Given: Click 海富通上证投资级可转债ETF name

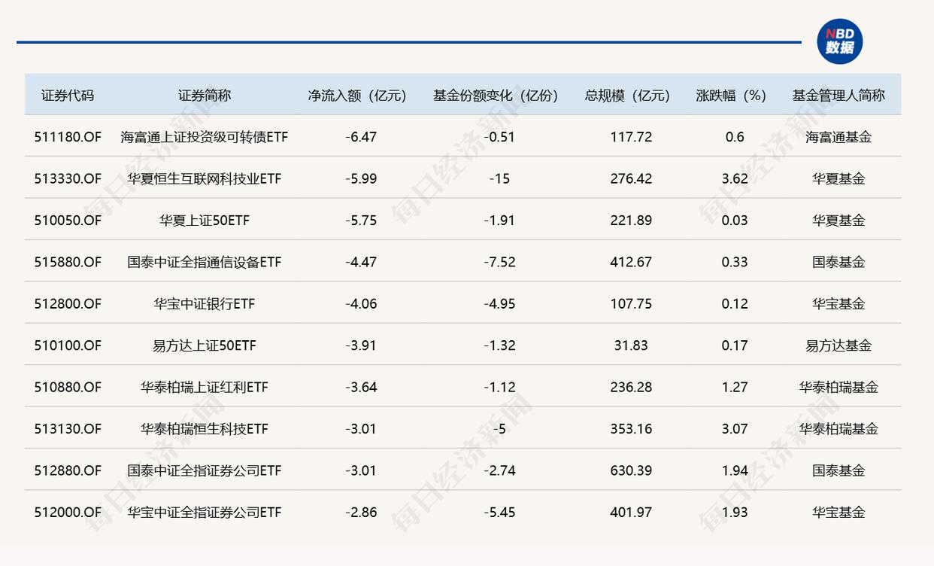Looking at the screenshot, I should click(x=205, y=137).
